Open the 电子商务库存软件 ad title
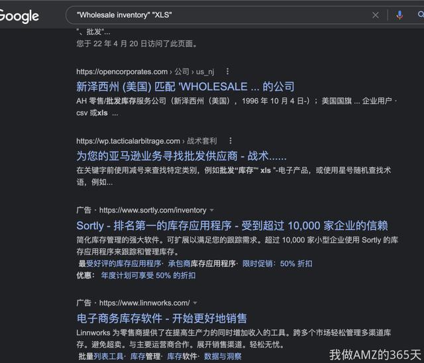This screenshot has height=363, width=424. click(x=162, y=318)
